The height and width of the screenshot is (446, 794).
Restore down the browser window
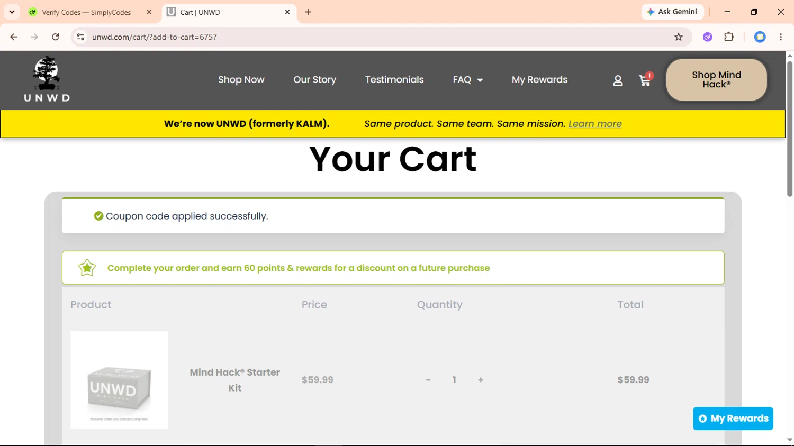click(754, 12)
